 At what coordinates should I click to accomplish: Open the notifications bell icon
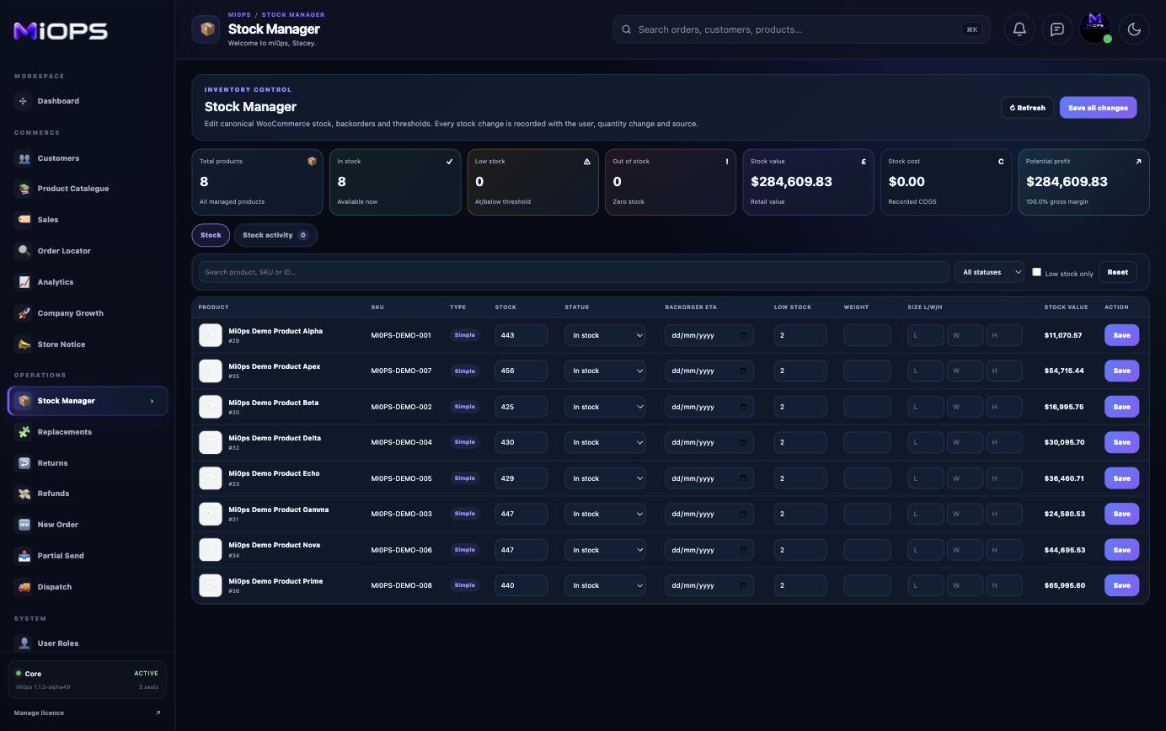[x=1019, y=29]
